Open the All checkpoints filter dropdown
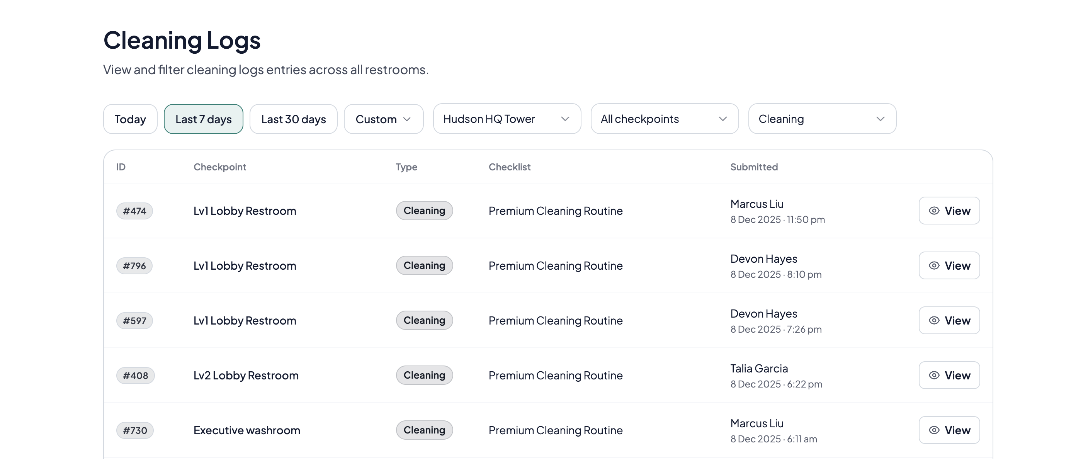 664,119
